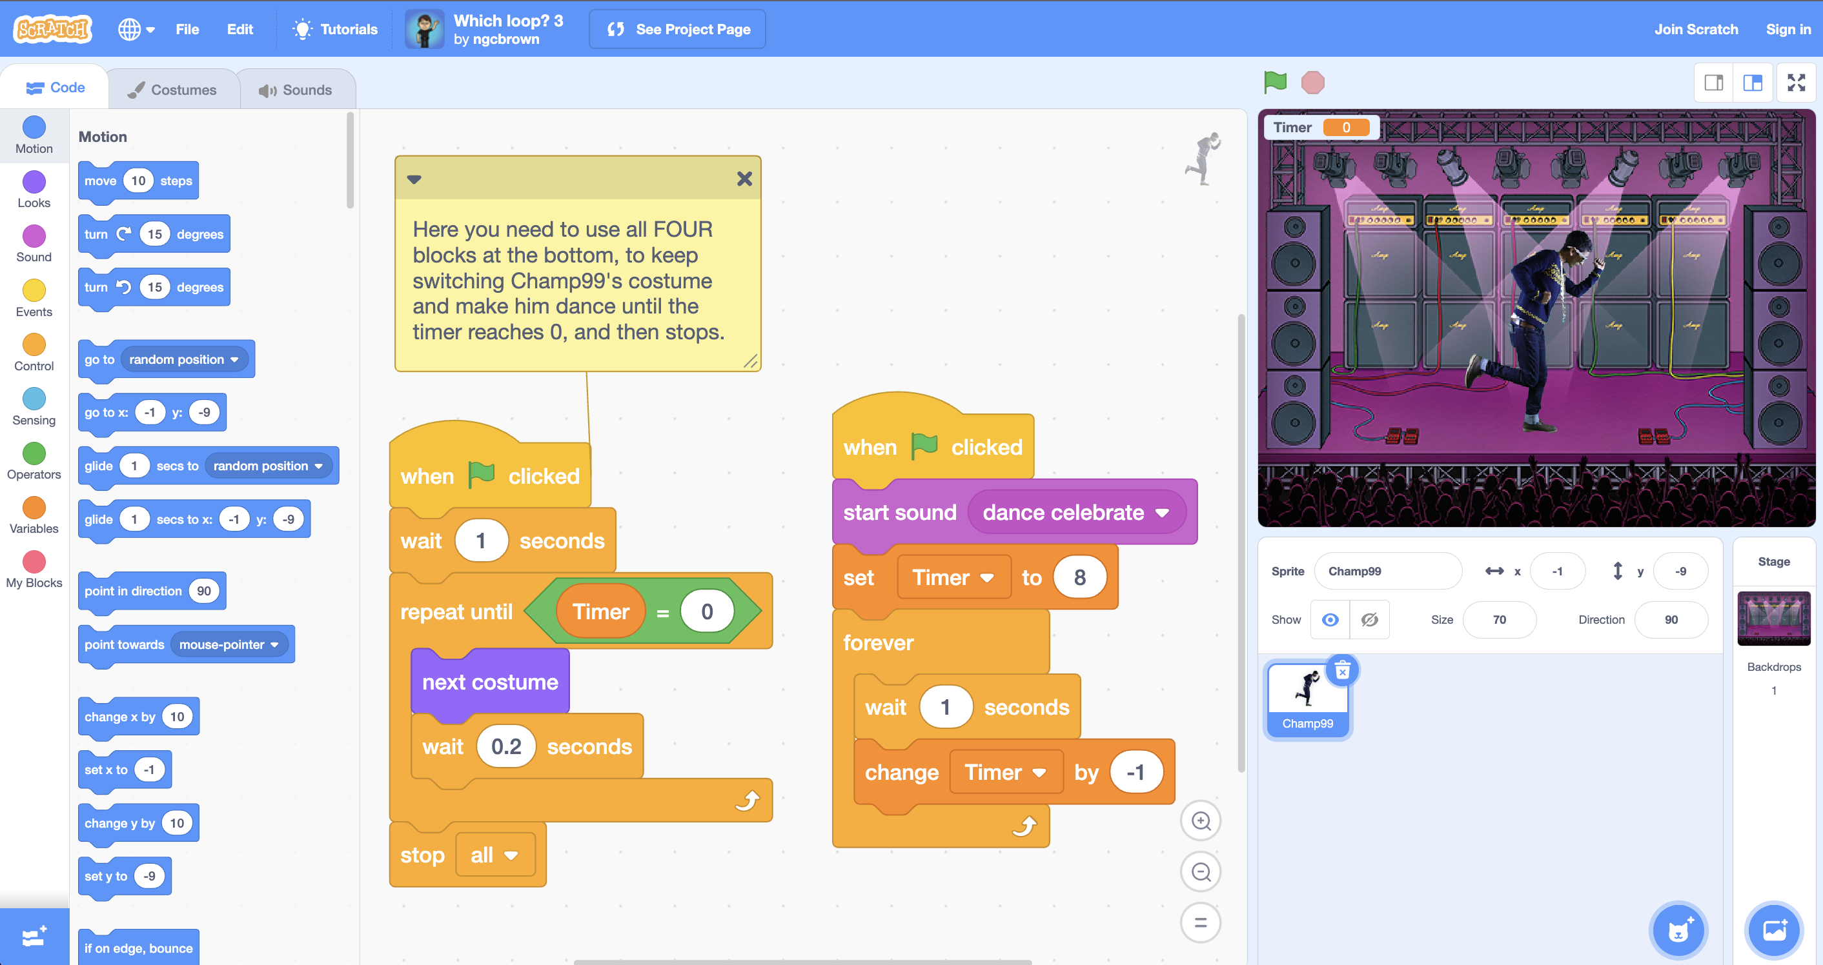Click Sign in link

pos(1787,29)
